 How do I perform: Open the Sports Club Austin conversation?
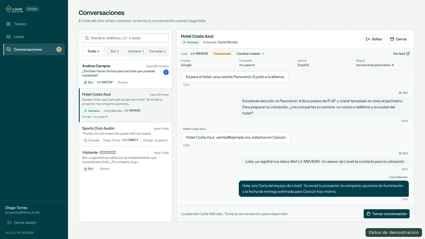point(125,134)
